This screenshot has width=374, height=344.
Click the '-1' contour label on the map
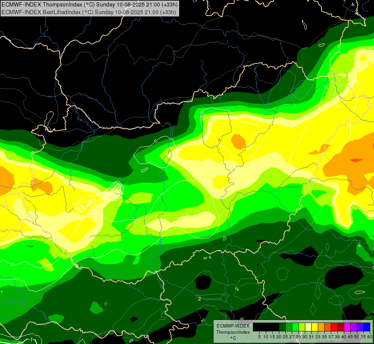tap(30, 340)
